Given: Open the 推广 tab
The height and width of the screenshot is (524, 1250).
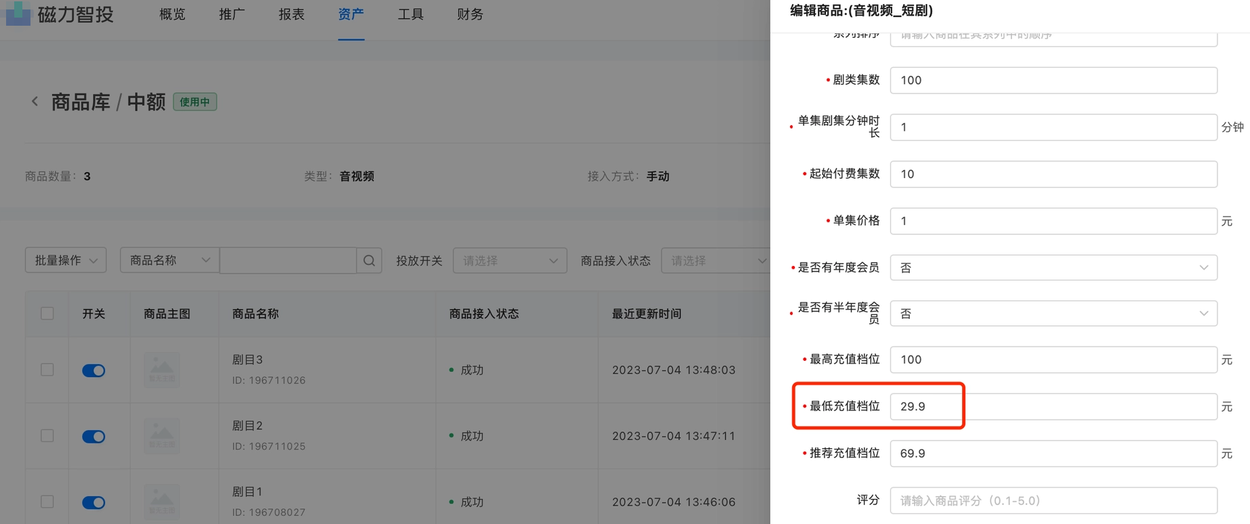Looking at the screenshot, I should click(x=232, y=14).
